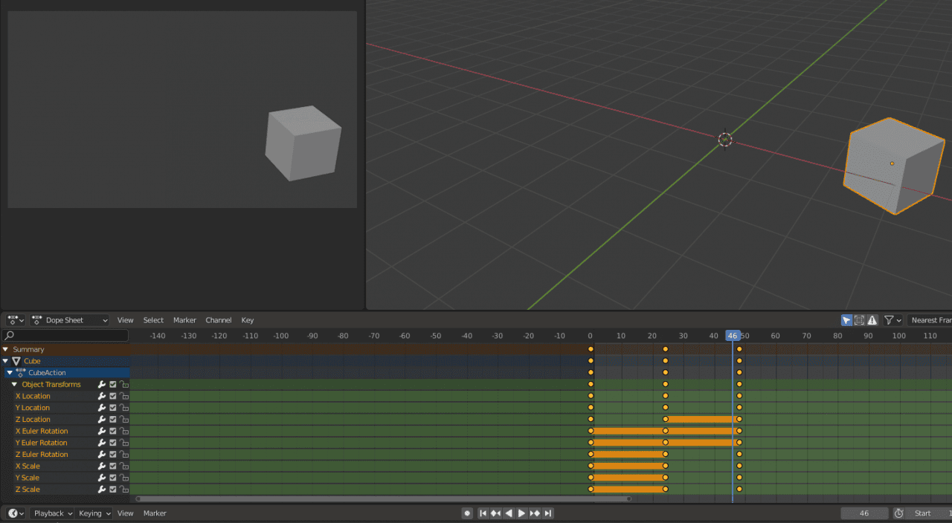Open the Playback popover
Screen dimensions: 952x523
(x=51, y=513)
